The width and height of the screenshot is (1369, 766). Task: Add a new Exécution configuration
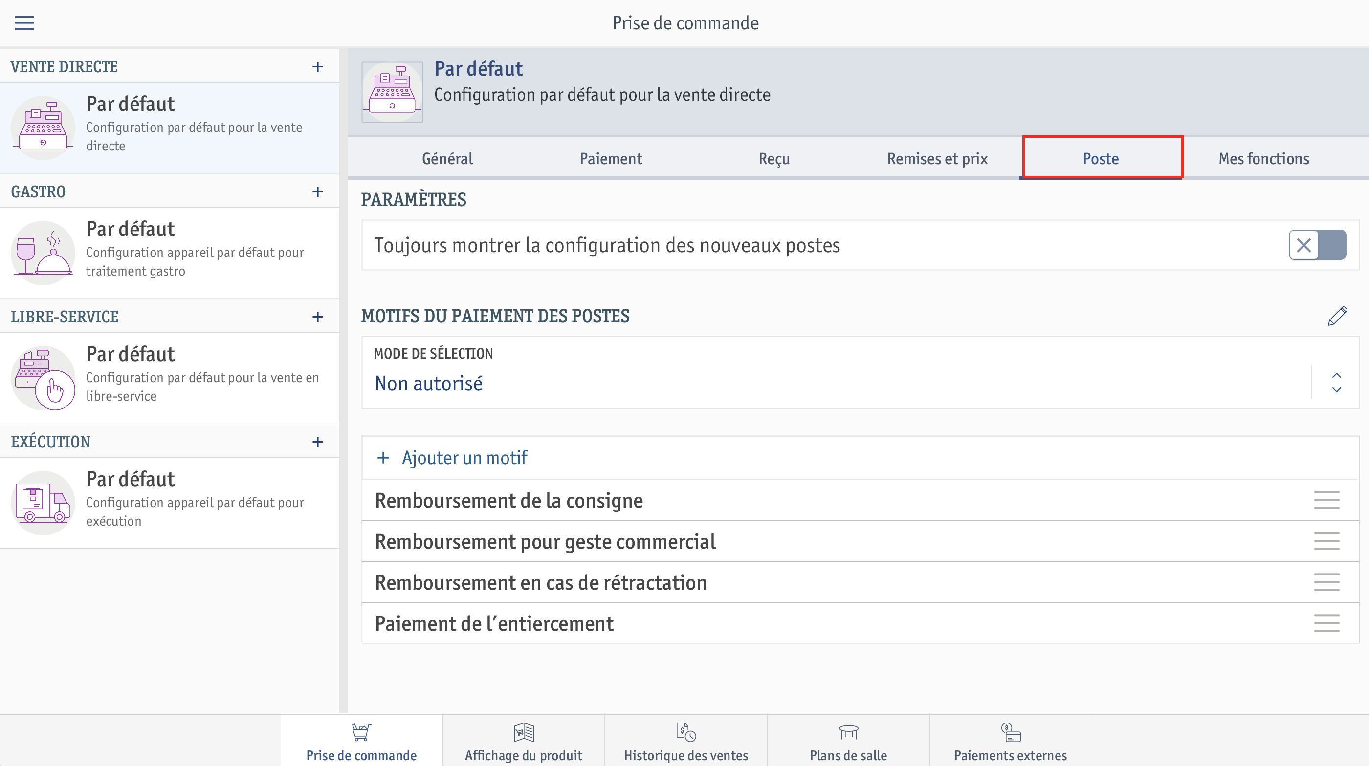point(318,441)
